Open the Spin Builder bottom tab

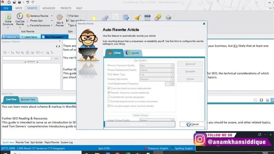(36, 142)
